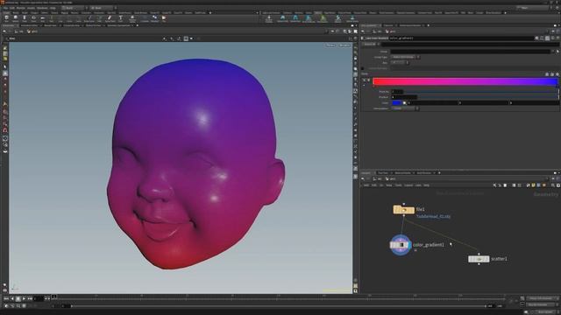The height and width of the screenshot is (315, 561).
Task: Click the yellow sticky-note icon in network toolbar
Action: (534, 185)
